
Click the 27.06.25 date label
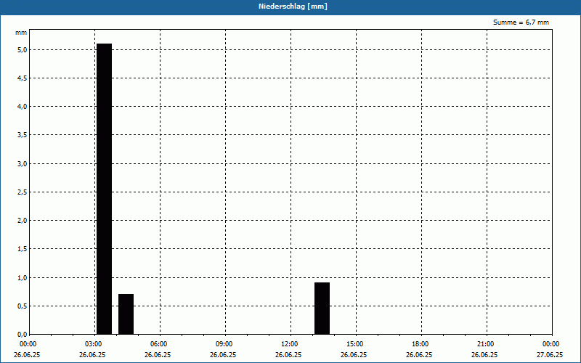(x=550, y=355)
